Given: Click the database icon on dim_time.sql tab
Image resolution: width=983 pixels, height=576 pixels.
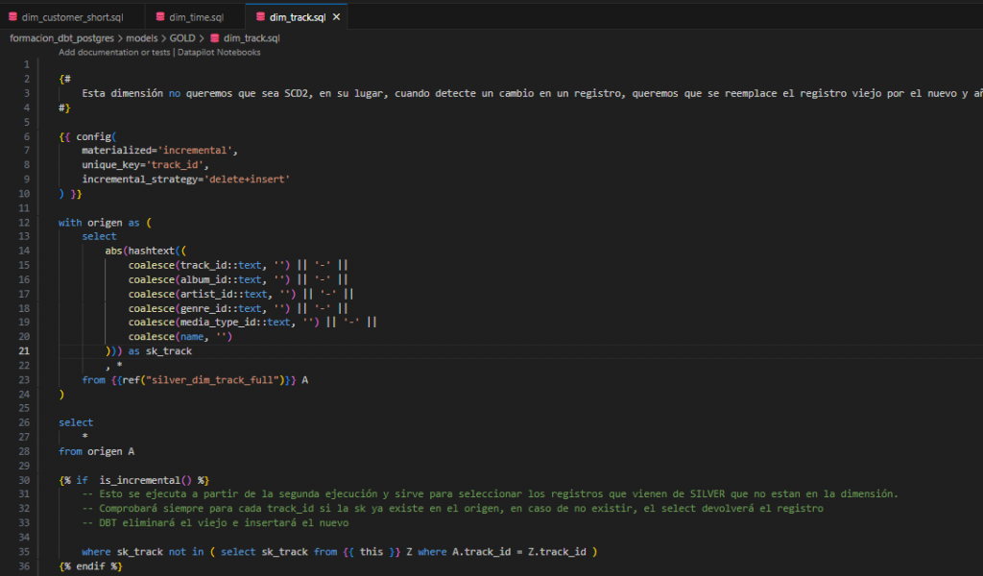Looking at the screenshot, I should (158, 16).
